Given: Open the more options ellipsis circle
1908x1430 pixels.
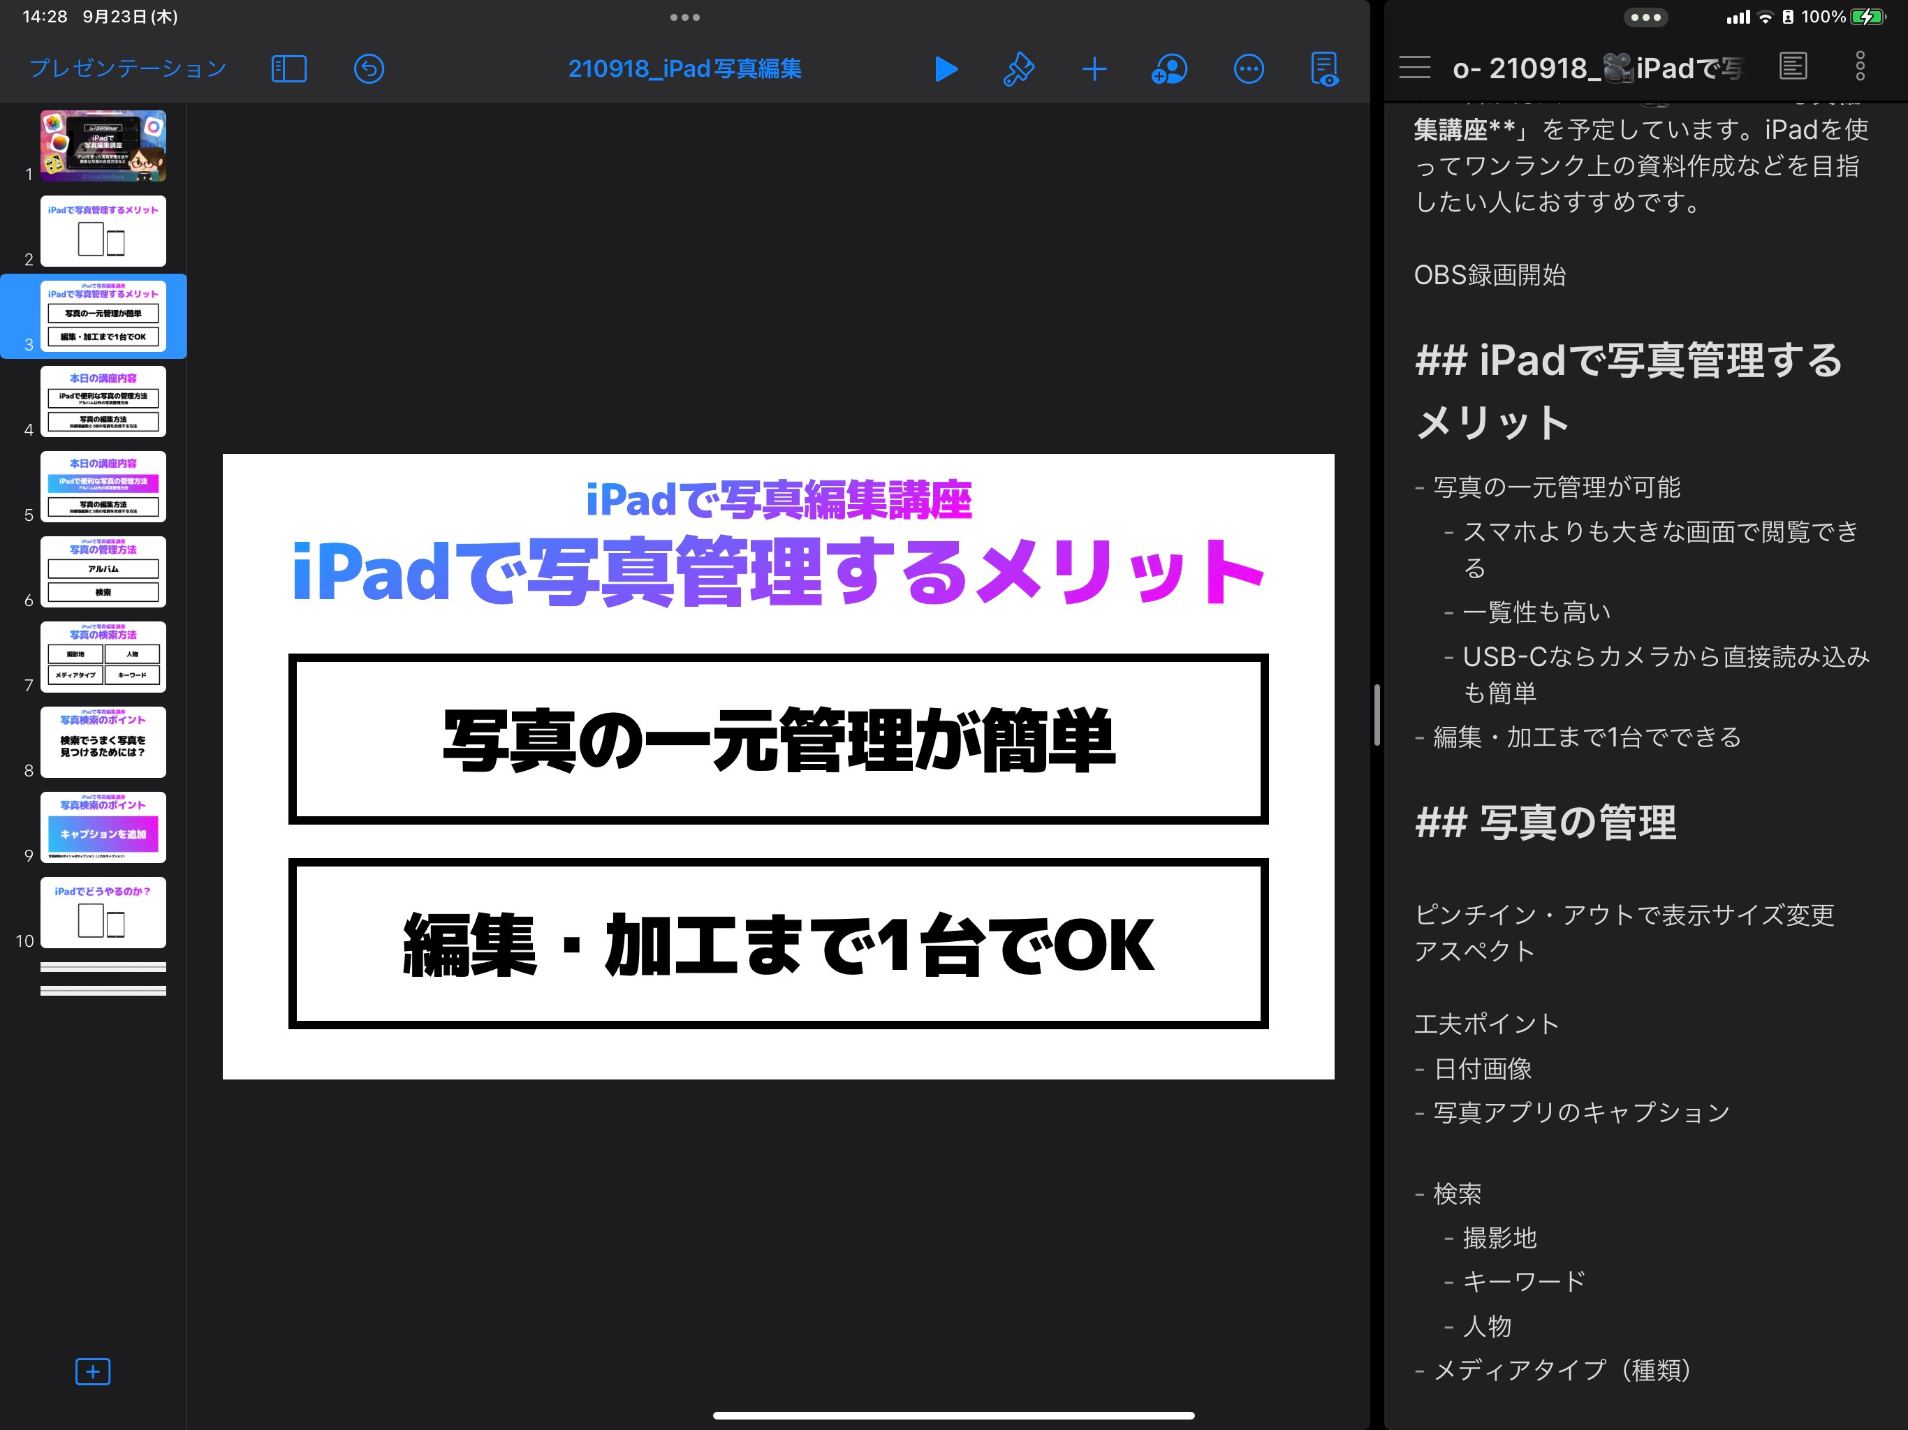Looking at the screenshot, I should pos(1249,69).
